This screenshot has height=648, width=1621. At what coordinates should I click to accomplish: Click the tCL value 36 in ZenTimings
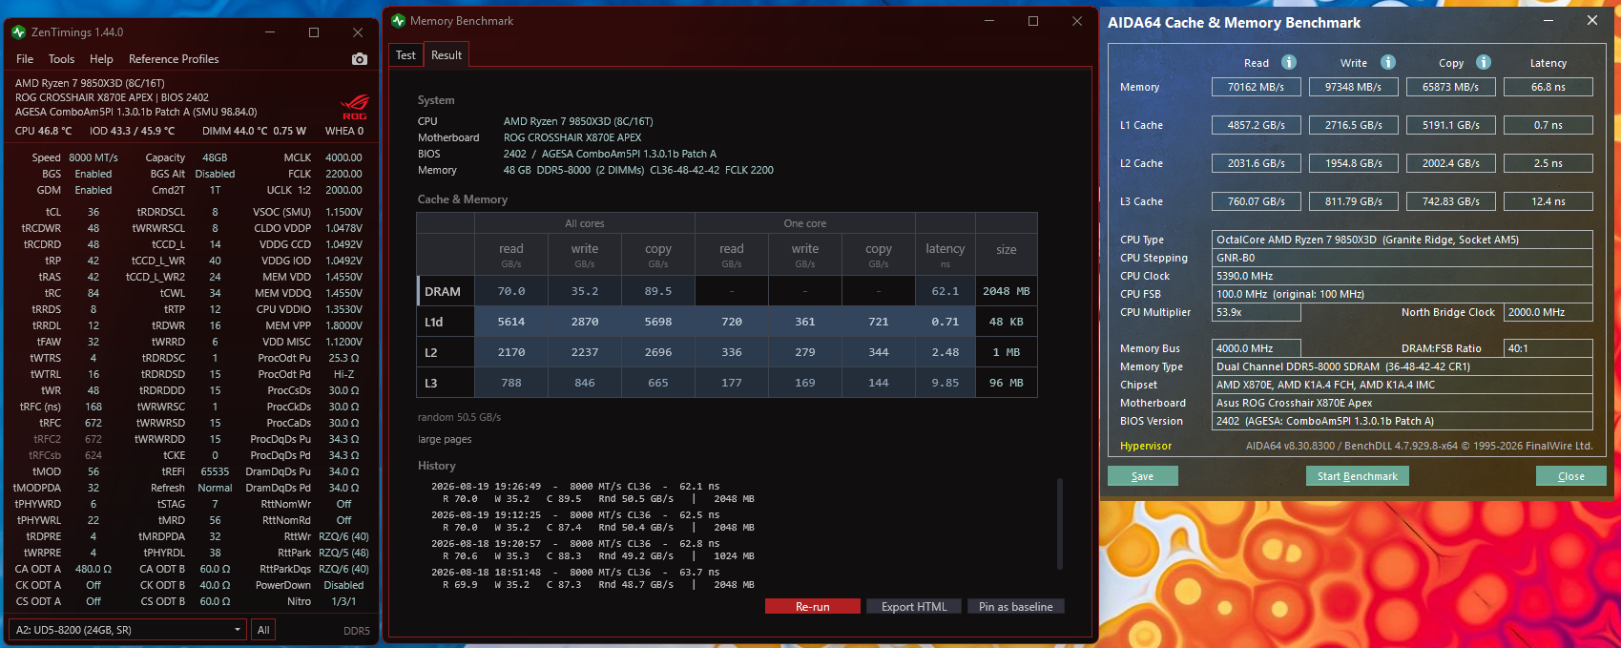[94, 212]
